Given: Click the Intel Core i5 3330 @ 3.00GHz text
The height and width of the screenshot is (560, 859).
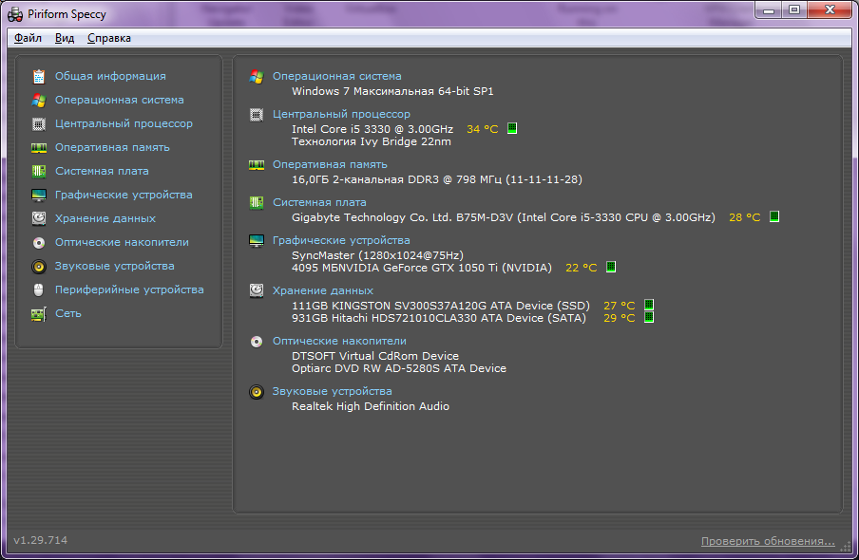Looking at the screenshot, I should [x=372, y=129].
